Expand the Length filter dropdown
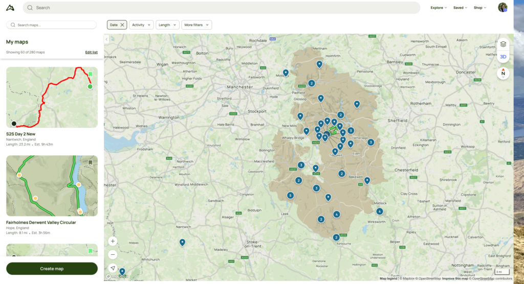 click(x=168, y=25)
